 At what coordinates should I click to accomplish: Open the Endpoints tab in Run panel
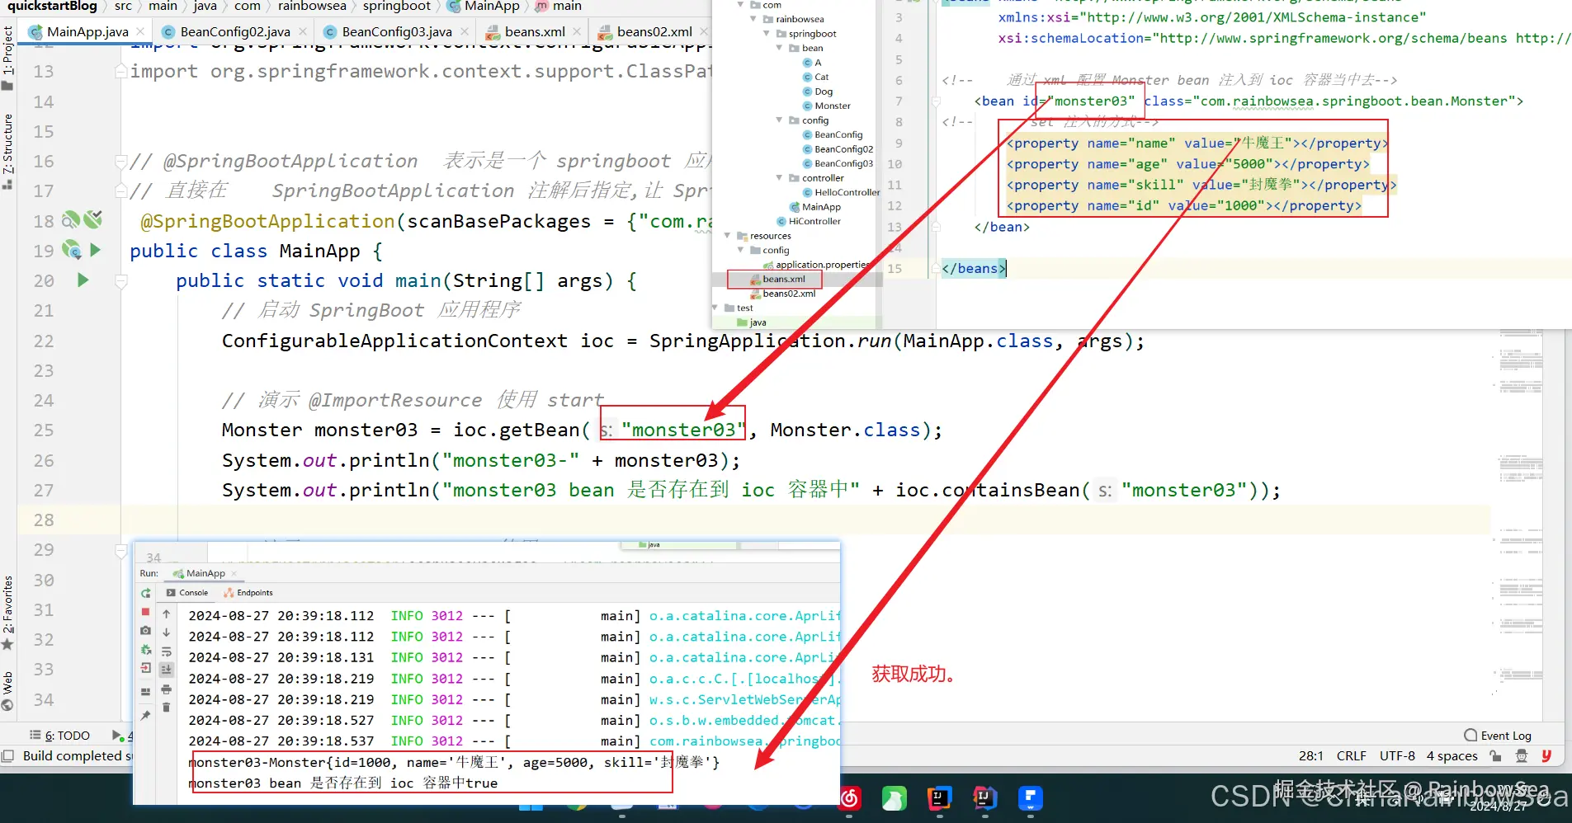[248, 593]
